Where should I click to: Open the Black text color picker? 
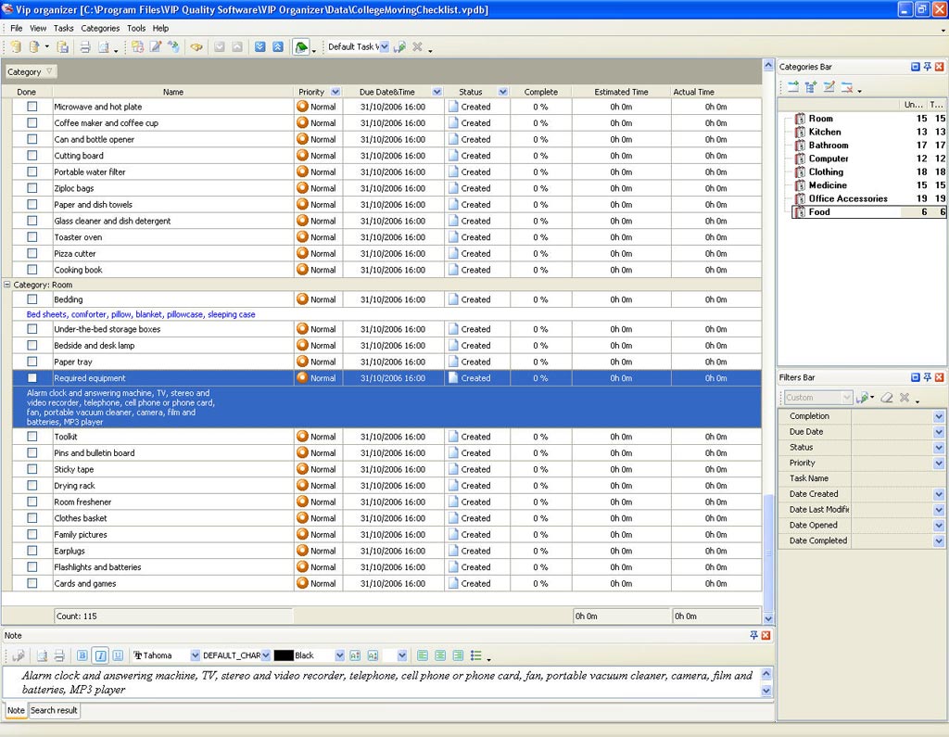click(x=339, y=655)
